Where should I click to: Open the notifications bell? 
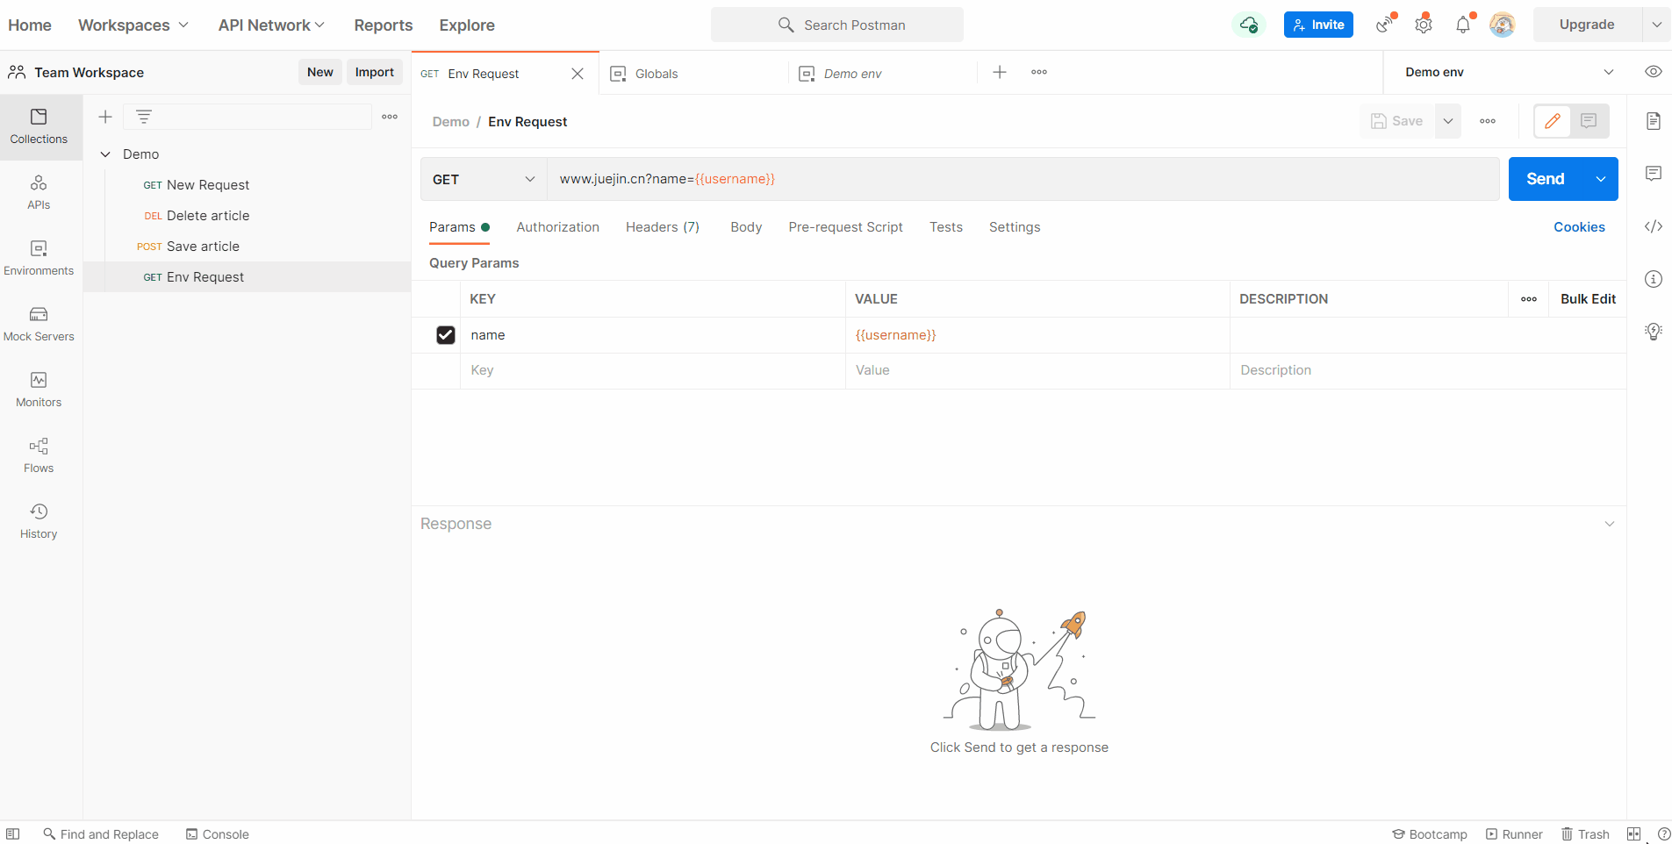tap(1463, 25)
